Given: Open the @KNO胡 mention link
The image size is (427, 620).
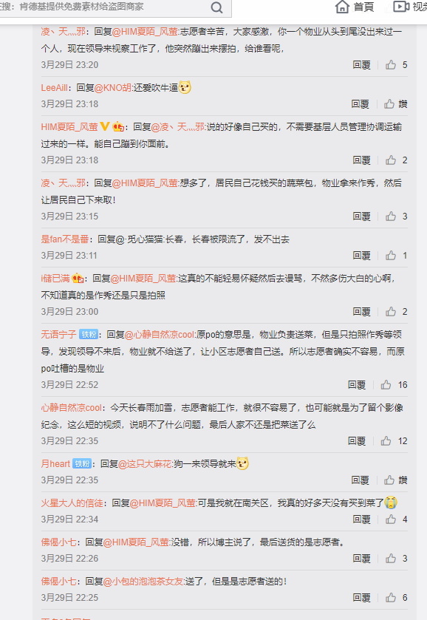Looking at the screenshot, I should click(x=113, y=88).
